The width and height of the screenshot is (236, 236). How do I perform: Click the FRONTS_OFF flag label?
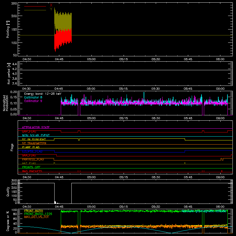(x=31, y=167)
